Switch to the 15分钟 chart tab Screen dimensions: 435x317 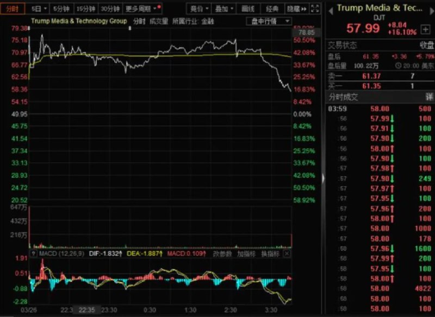coord(85,9)
